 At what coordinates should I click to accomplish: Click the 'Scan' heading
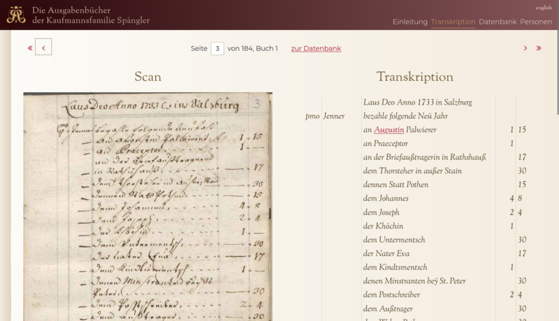tap(147, 77)
